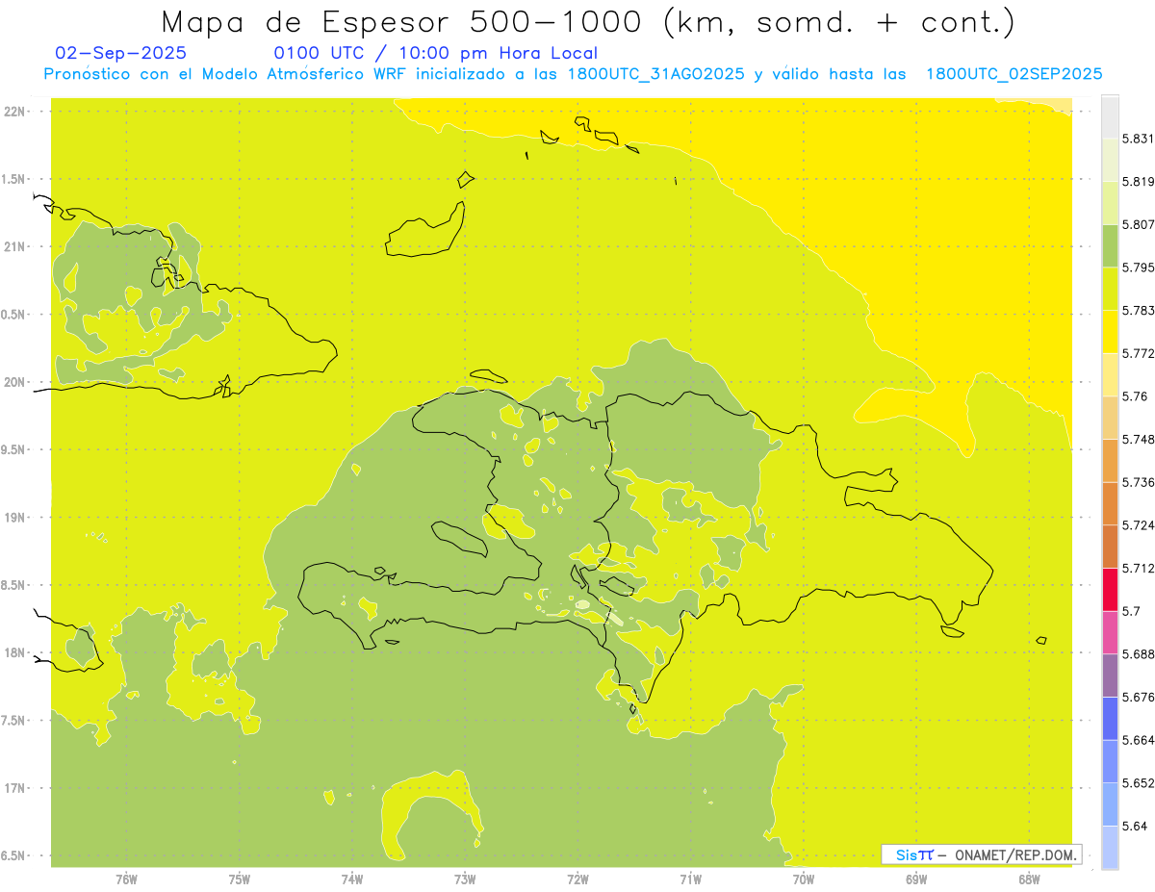Pick the pink swatch between 5.688 and 5.7
The image size is (1155, 892).
[x=1110, y=632]
